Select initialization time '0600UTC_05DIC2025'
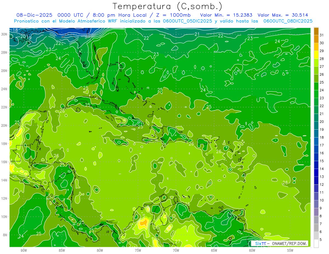The image size is (329, 254). click(x=188, y=21)
